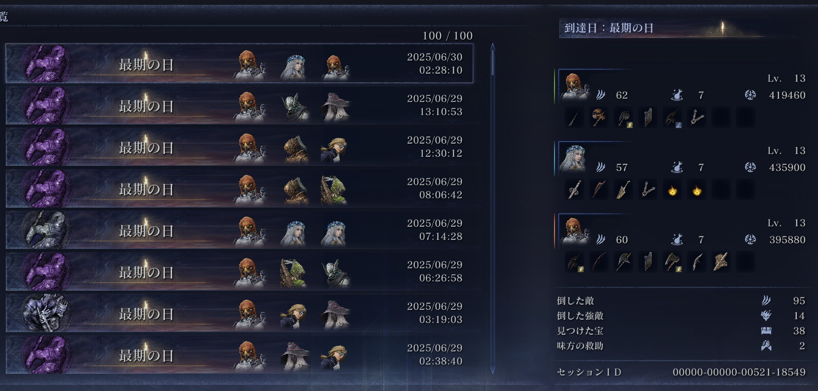
Task: Click the spiked mace icon in third player's equipment
Action: [x=721, y=262]
